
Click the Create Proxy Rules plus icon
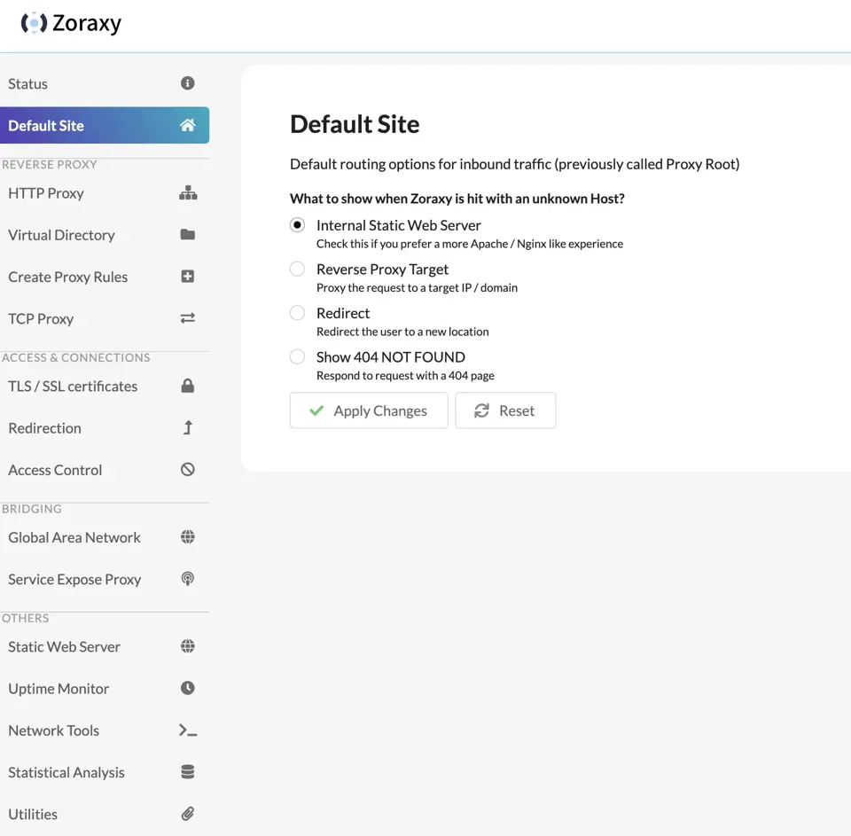[187, 277]
